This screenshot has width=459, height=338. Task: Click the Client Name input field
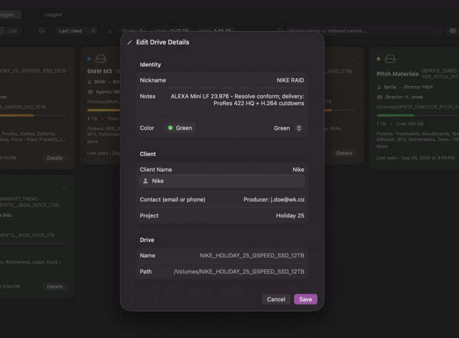coord(223,181)
